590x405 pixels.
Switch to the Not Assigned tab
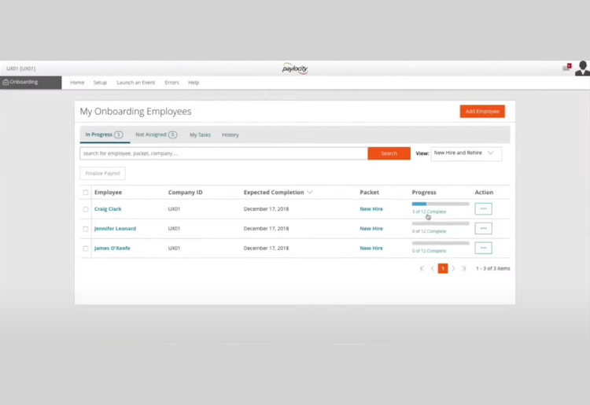coord(155,134)
